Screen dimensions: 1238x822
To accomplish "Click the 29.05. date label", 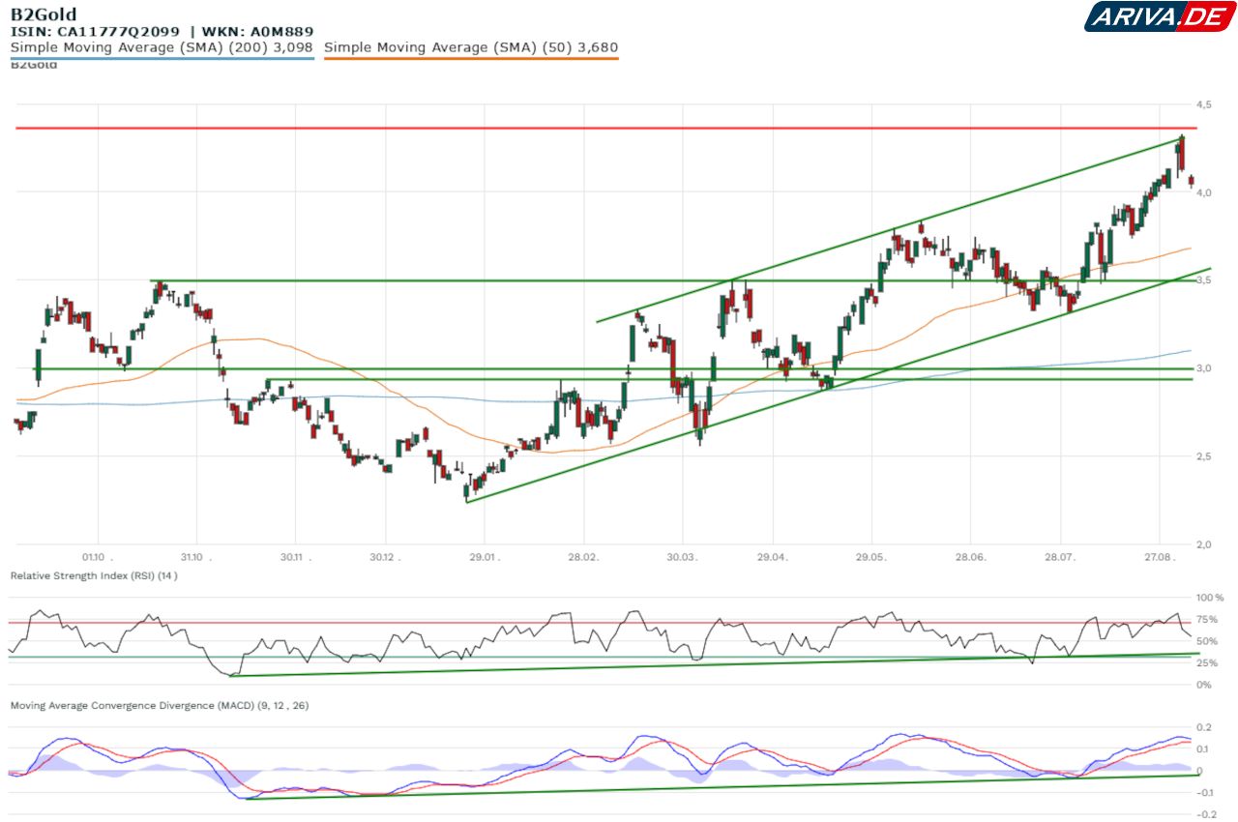I will pyautogui.click(x=871, y=557).
